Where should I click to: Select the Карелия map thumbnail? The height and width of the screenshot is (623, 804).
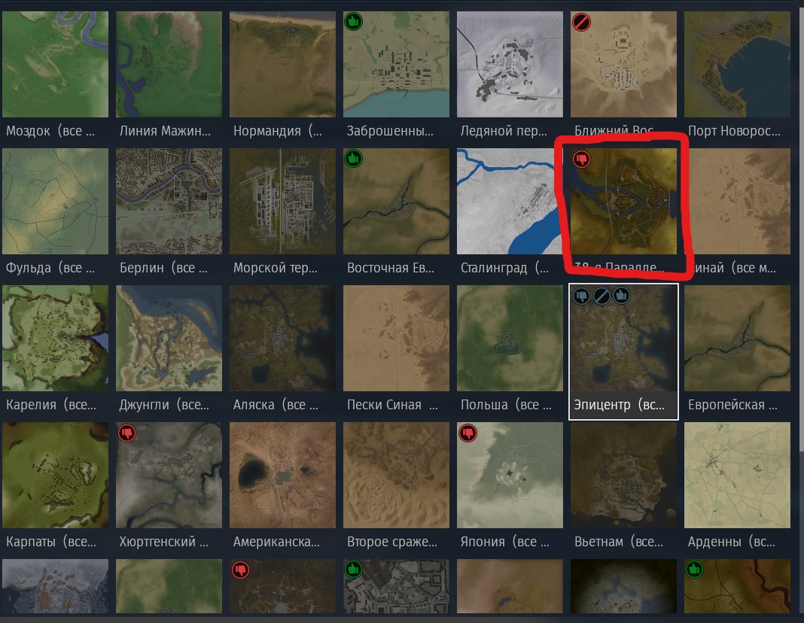coord(56,338)
